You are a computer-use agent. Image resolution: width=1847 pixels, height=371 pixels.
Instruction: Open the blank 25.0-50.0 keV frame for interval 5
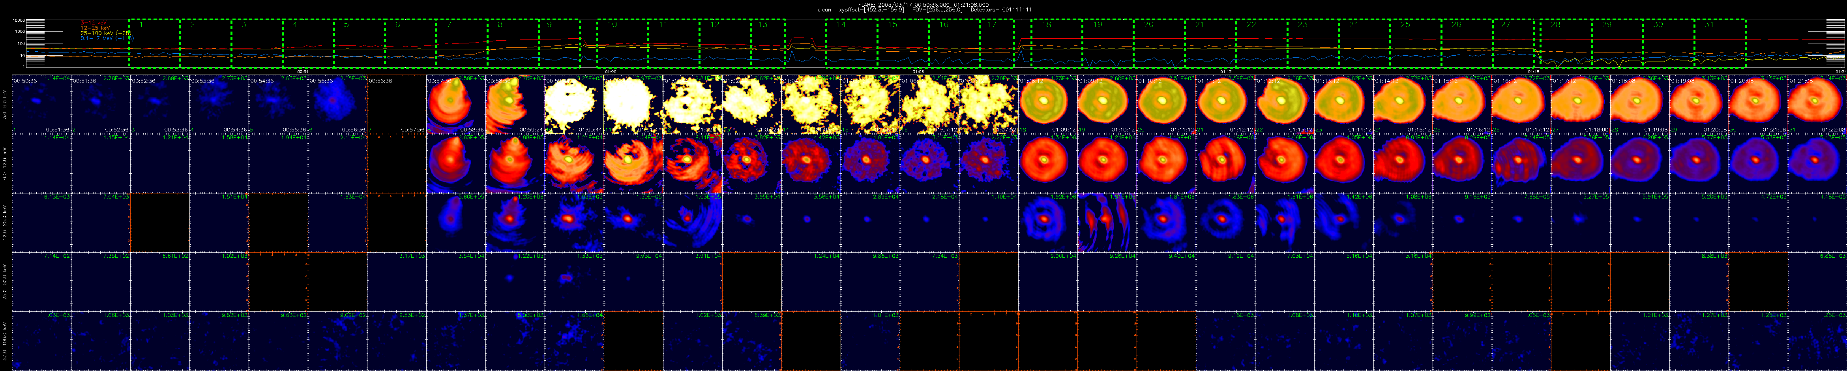[x=278, y=281]
